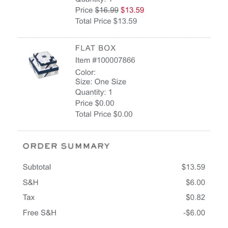Click the Subtotal label

click(37, 167)
